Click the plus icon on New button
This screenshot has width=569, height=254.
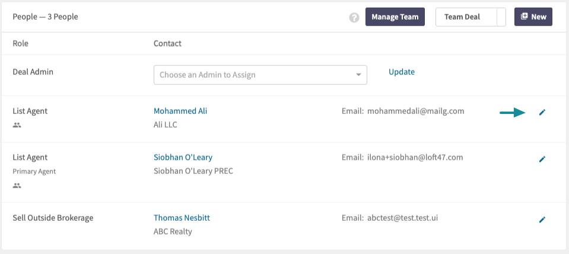tap(524, 17)
